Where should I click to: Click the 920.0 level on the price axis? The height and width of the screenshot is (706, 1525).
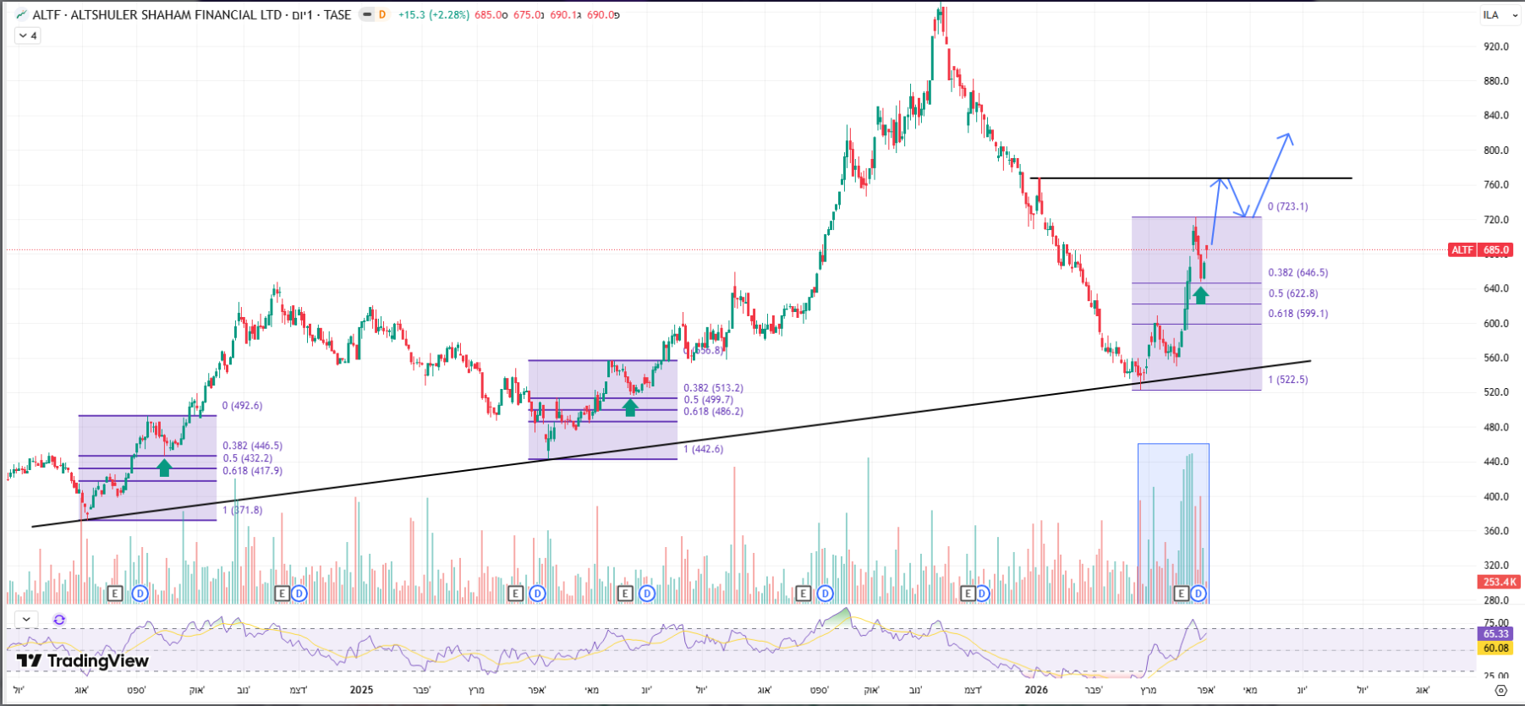[x=1495, y=47]
